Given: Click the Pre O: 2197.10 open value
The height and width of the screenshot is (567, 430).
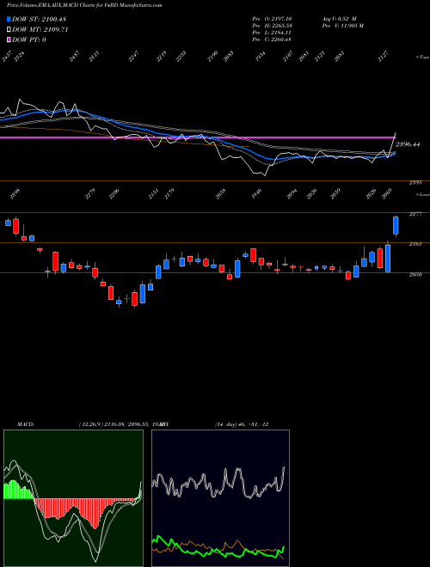Looking at the screenshot, I should 272,19.
